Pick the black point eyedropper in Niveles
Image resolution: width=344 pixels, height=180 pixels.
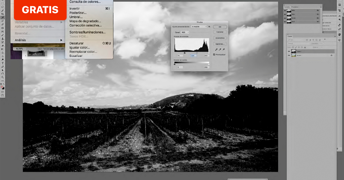click(x=216, y=50)
